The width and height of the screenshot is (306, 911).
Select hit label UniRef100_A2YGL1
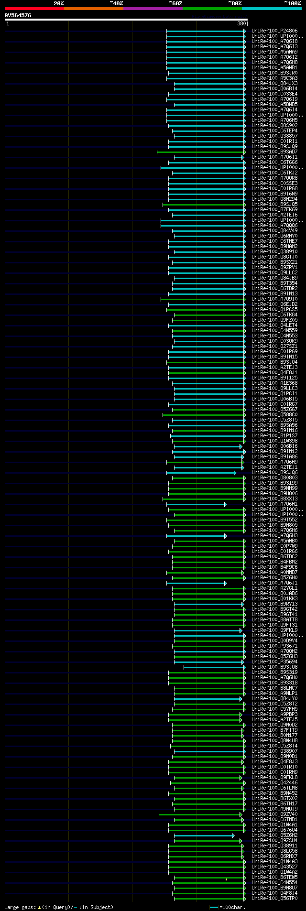click(274, 588)
